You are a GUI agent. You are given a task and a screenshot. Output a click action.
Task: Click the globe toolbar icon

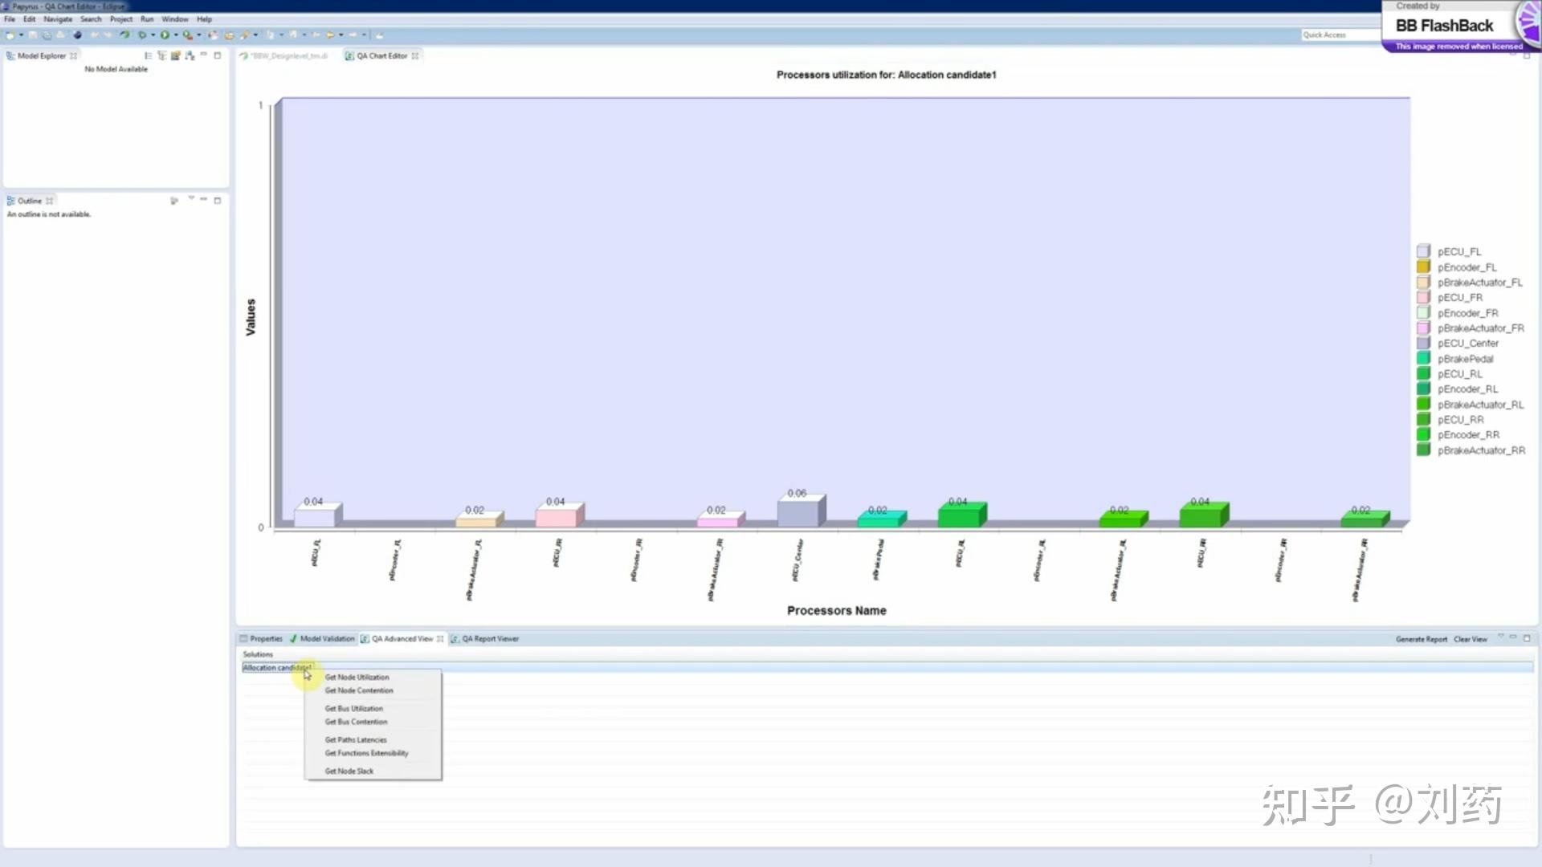[x=77, y=35]
